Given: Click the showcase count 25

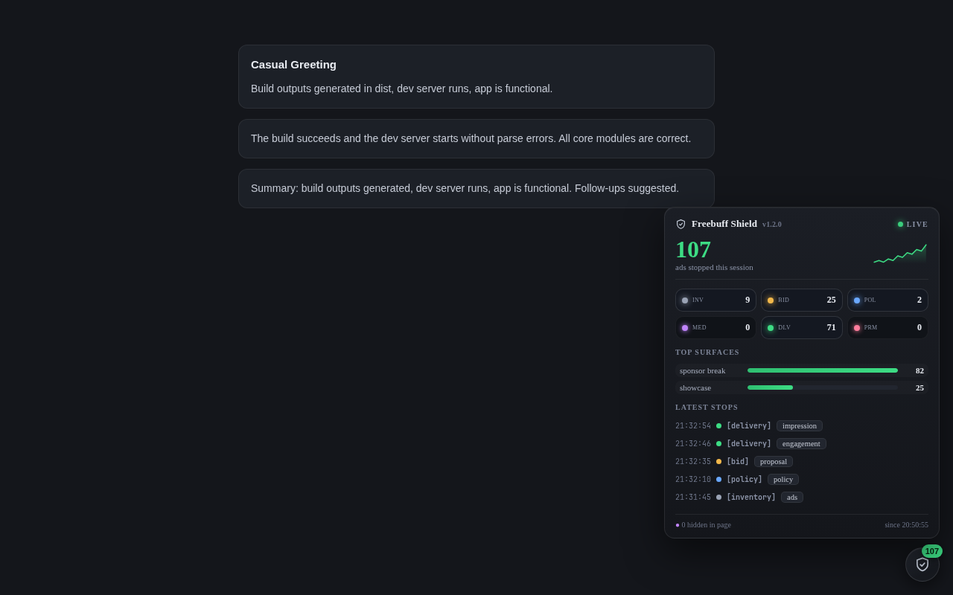Looking at the screenshot, I should point(919,387).
